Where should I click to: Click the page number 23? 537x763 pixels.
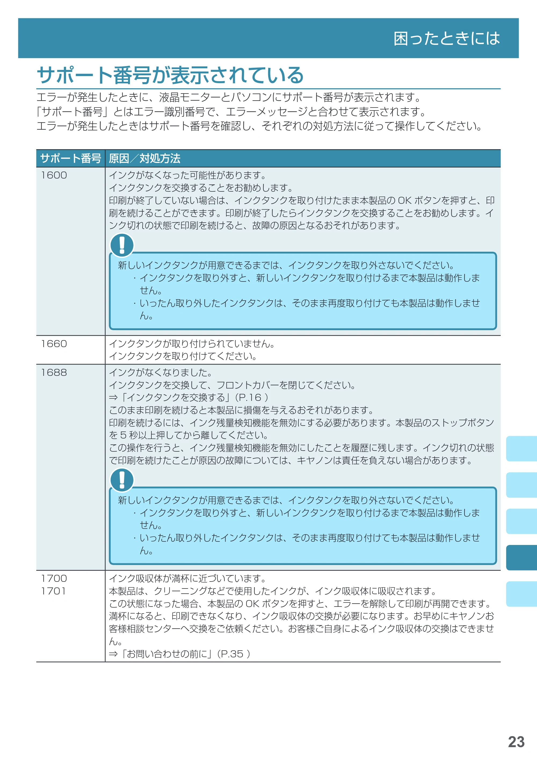(516, 742)
